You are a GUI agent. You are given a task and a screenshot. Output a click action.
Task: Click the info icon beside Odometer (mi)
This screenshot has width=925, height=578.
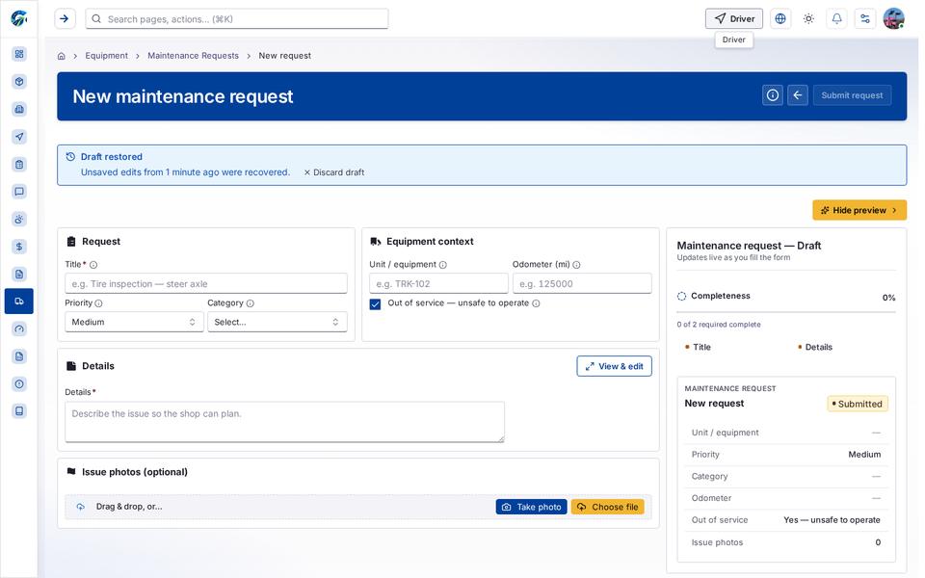coord(576,265)
